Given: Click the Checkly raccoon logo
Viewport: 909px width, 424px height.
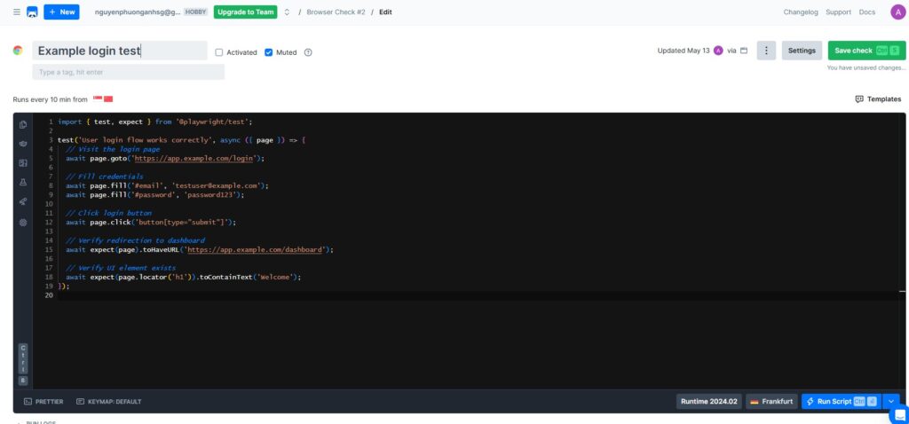Looking at the screenshot, I should 32,12.
